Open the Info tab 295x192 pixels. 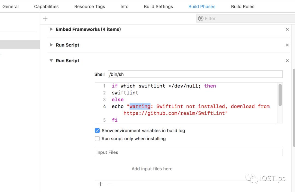(x=125, y=7)
